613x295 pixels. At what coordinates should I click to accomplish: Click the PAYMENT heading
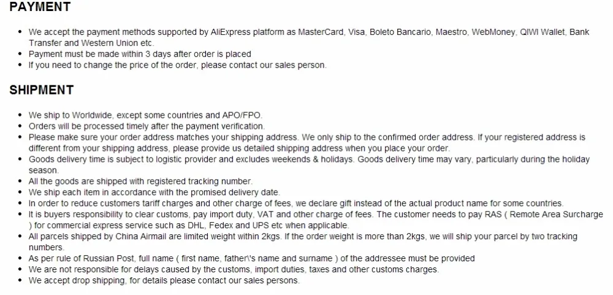(x=40, y=7)
